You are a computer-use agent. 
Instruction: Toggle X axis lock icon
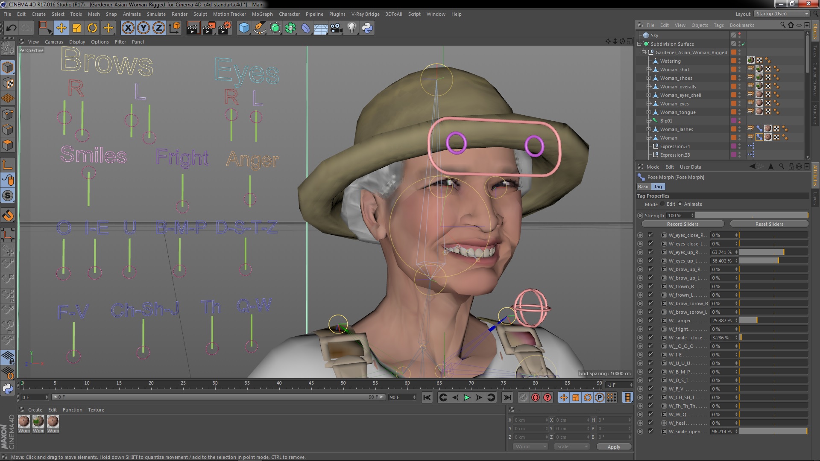128,28
